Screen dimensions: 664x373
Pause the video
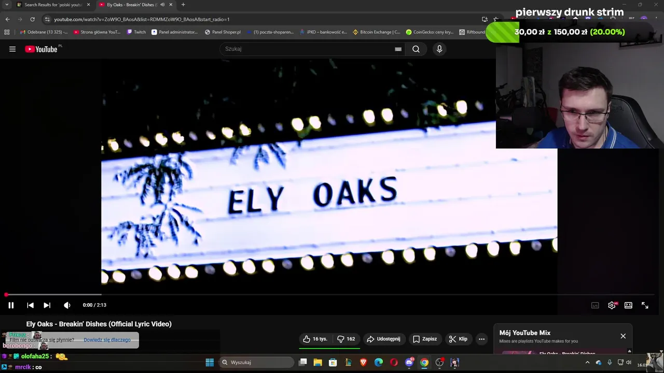[x=11, y=305]
